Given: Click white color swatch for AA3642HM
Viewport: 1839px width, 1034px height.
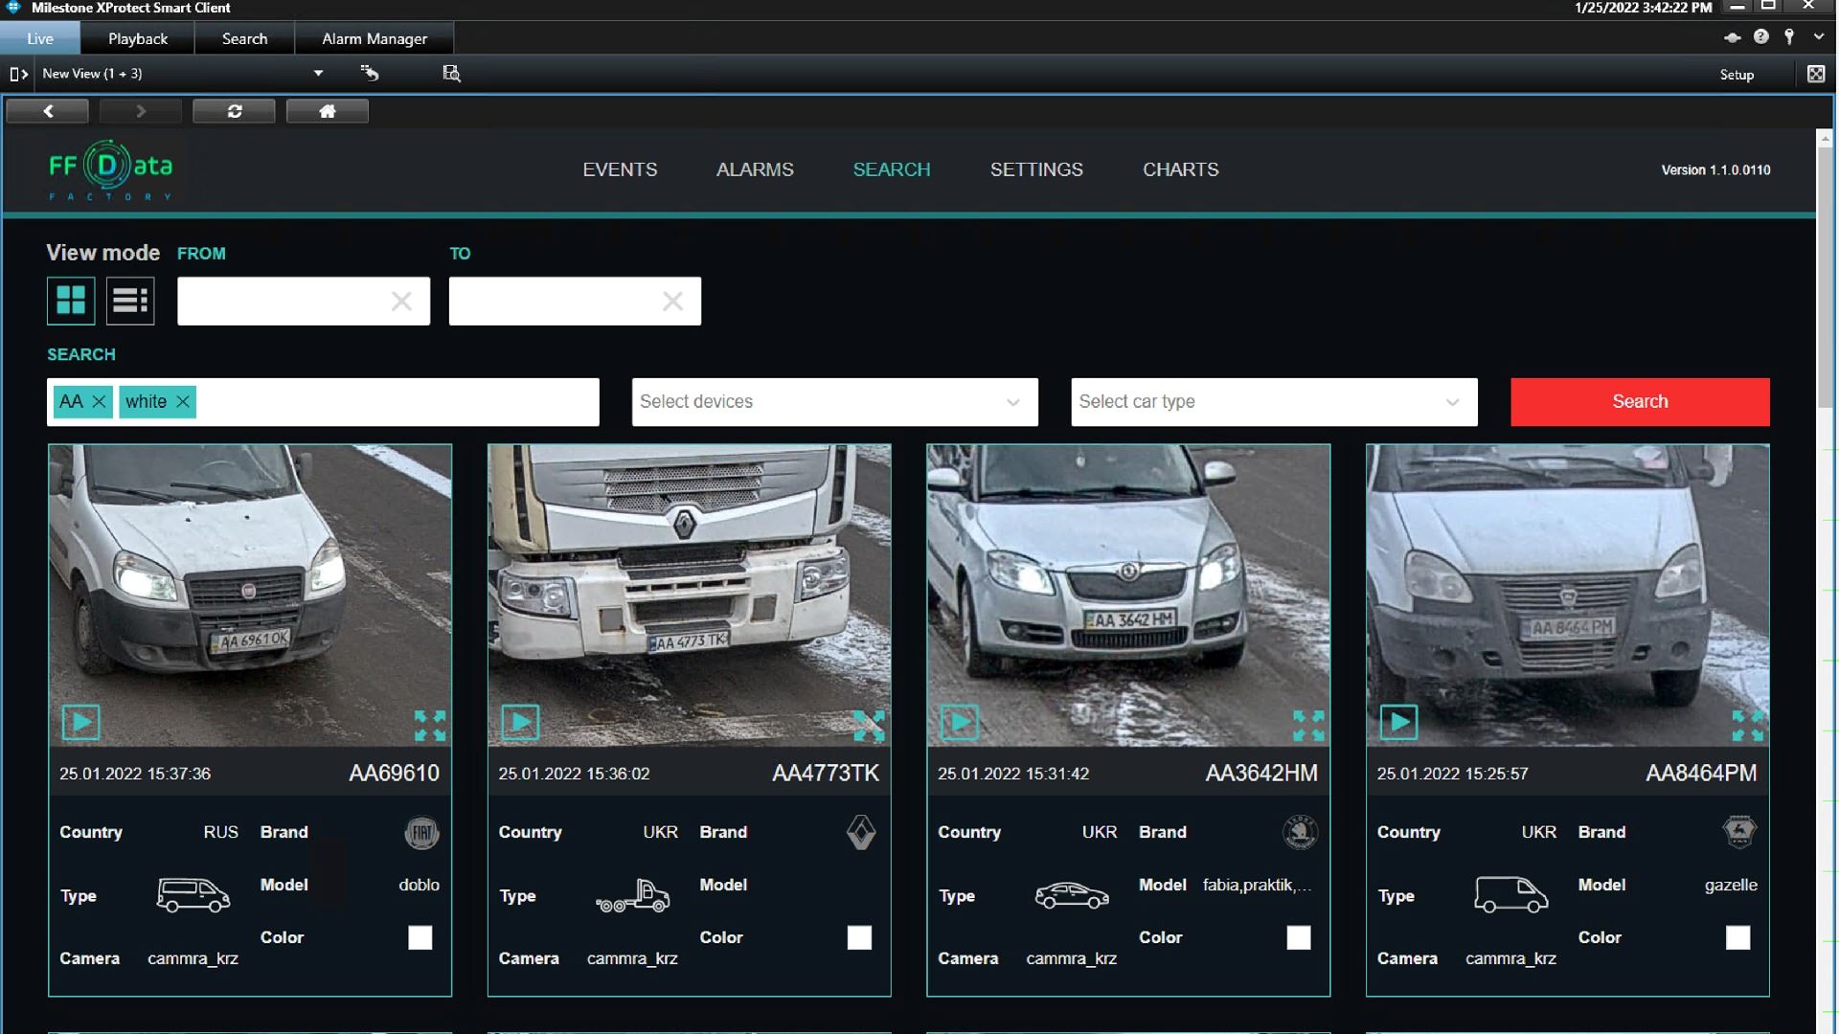Looking at the screenshot, I should [1299, 937].
